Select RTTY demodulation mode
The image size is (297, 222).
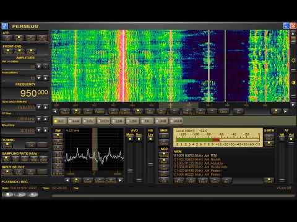pyautogui.click(x=103, y=121)
